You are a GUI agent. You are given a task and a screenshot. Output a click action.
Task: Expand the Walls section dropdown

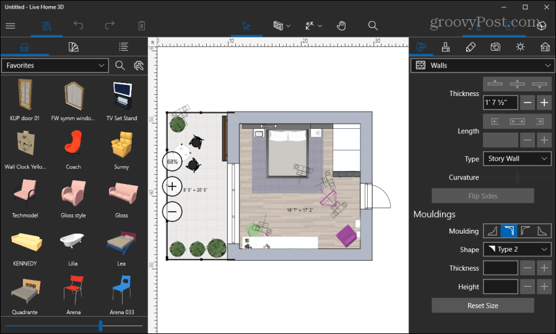coord(482,65)
